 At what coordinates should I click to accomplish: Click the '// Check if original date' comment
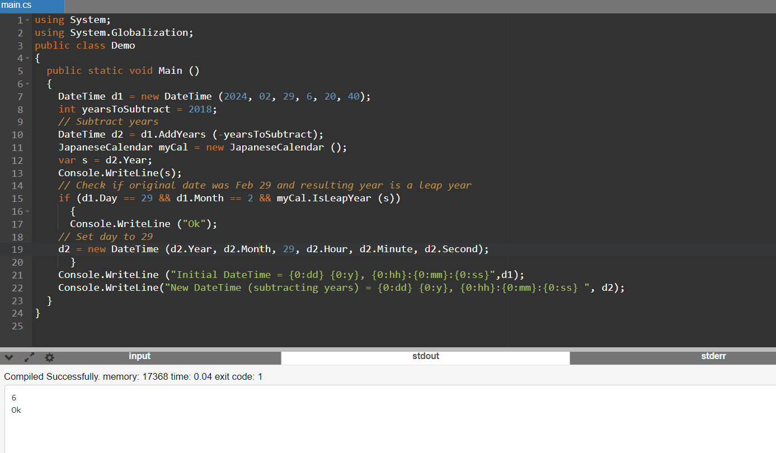pyautogui.click(x=265, y=185)
